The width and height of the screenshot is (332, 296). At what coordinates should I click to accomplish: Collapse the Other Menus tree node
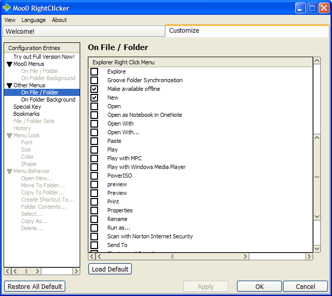9,85
